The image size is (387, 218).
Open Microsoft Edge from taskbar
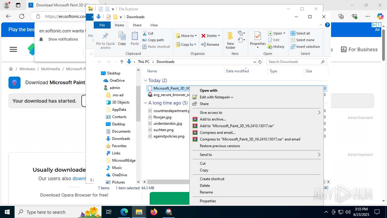124,212
